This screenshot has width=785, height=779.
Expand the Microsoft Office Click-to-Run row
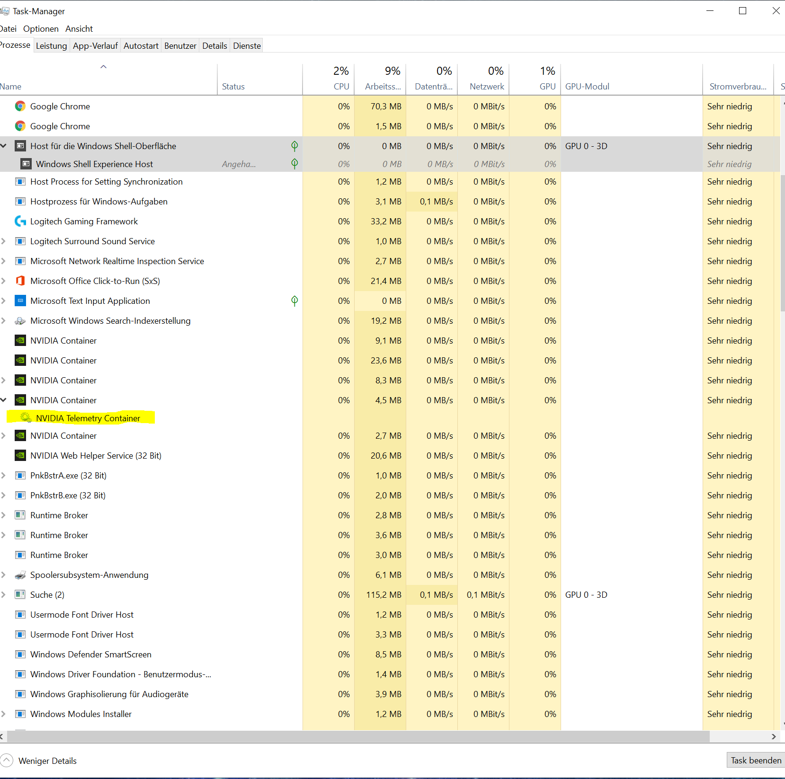(3, 281)
